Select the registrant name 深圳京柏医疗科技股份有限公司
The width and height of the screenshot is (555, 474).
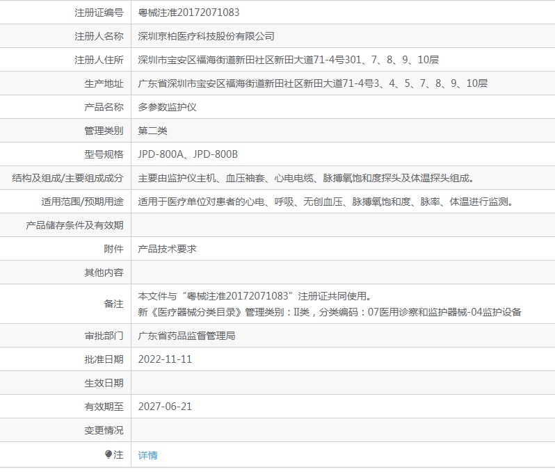click(x=207, y=36)
